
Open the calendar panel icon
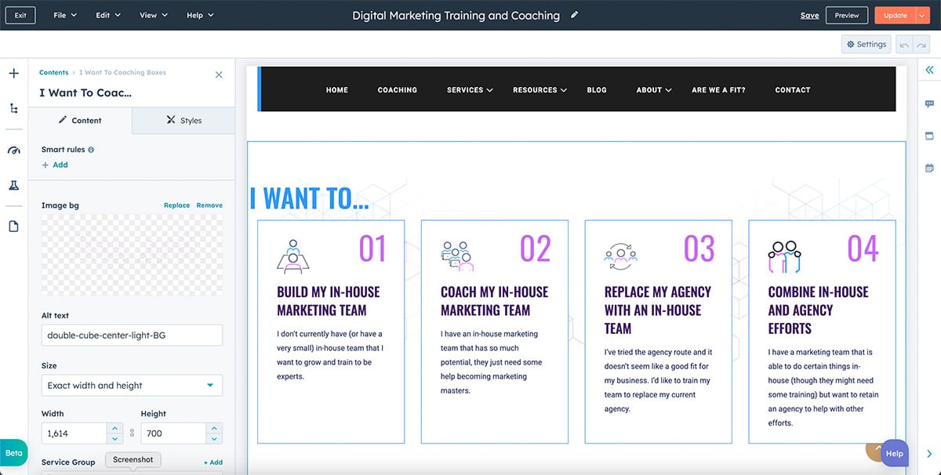pyautogui.click(x=928, y=167)
